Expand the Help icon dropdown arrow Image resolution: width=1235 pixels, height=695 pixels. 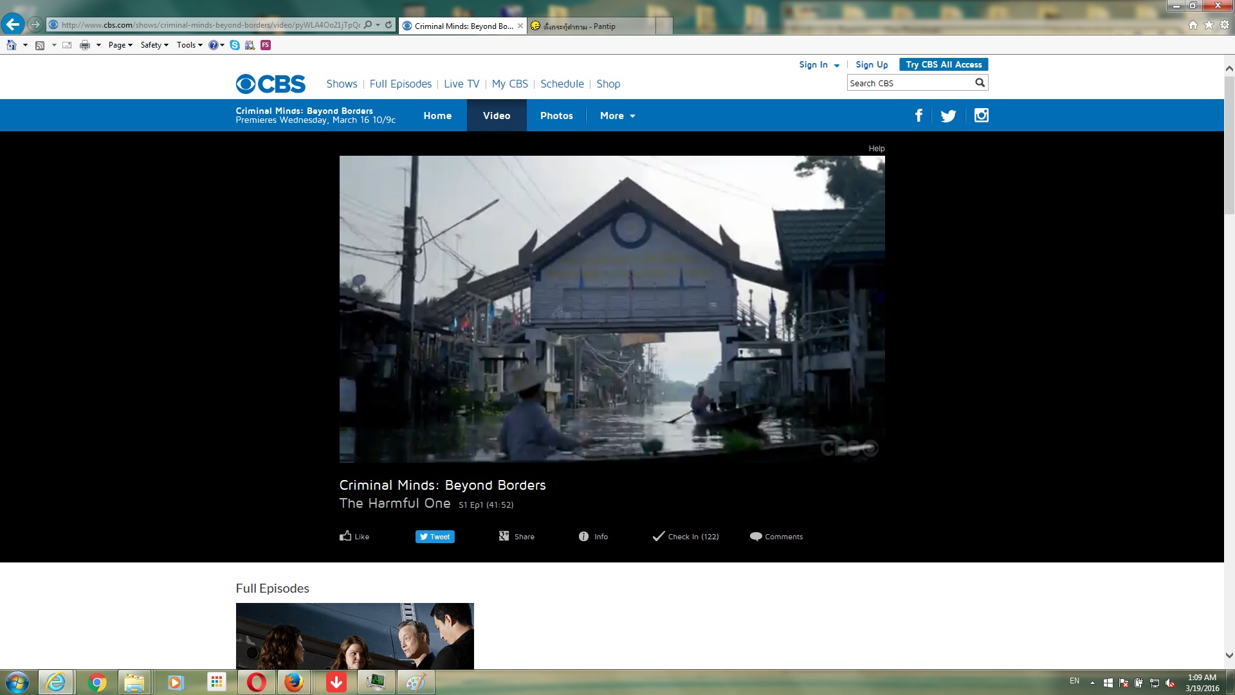pyautogui.click(x=223, y=45)
